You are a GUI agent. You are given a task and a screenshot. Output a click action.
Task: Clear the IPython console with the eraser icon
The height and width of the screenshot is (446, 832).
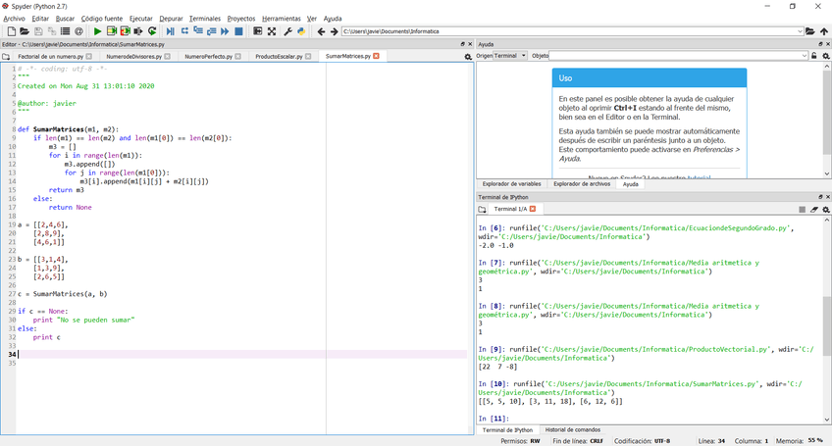click(x=814, y=209)
